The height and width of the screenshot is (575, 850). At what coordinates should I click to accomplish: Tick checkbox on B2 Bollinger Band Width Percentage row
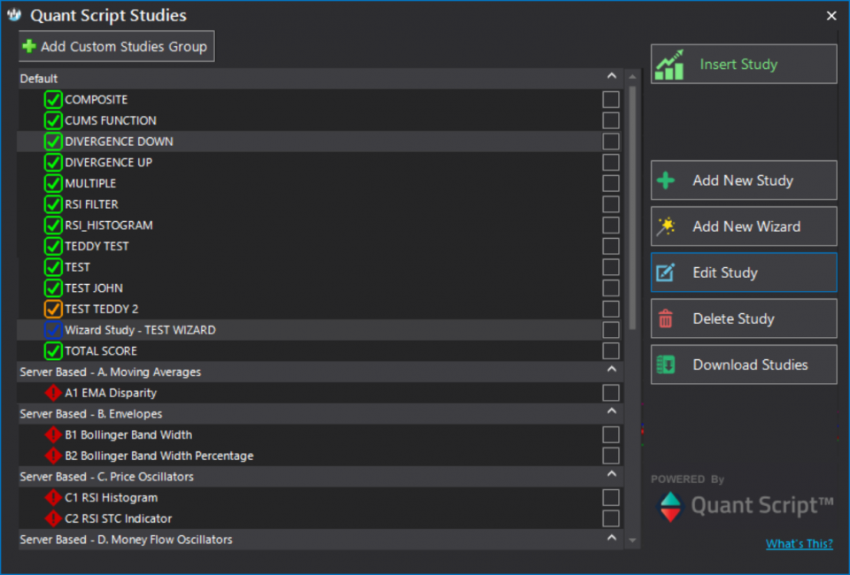point(611,456)
